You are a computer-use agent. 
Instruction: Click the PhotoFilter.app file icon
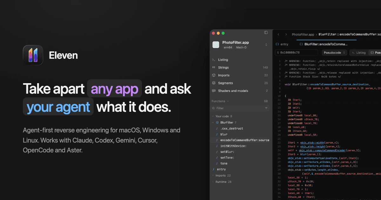point(216,45)
